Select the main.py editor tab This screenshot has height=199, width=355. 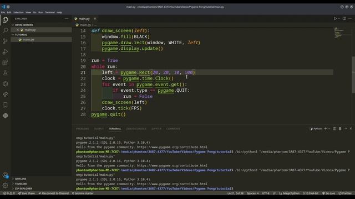[84, 19]
